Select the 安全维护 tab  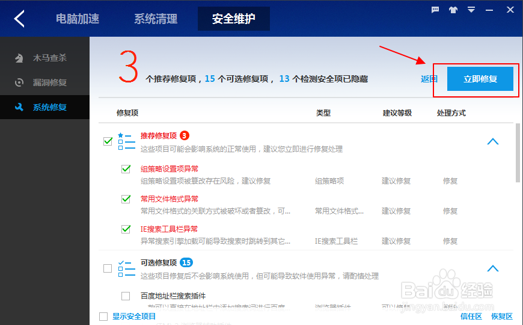click(x=234, y=19)
